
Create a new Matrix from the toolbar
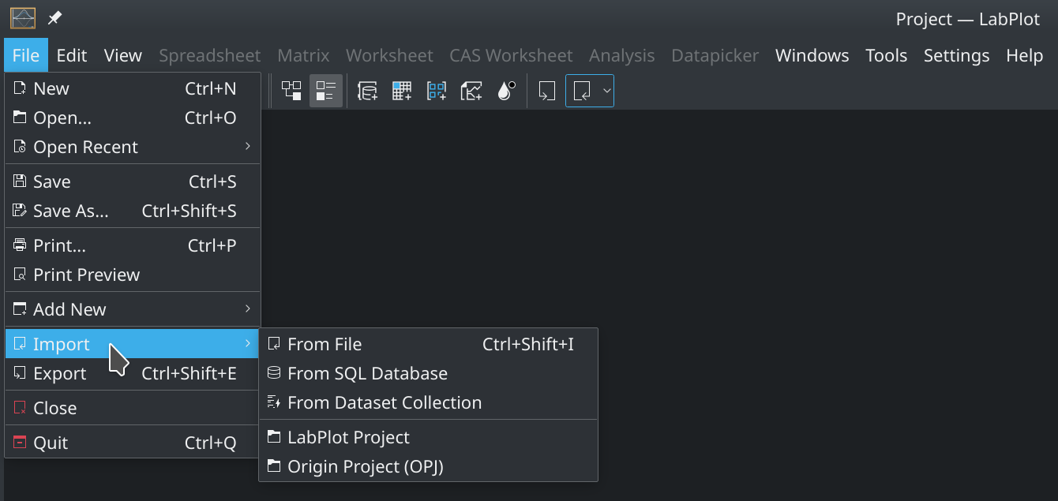pos(402,90)
